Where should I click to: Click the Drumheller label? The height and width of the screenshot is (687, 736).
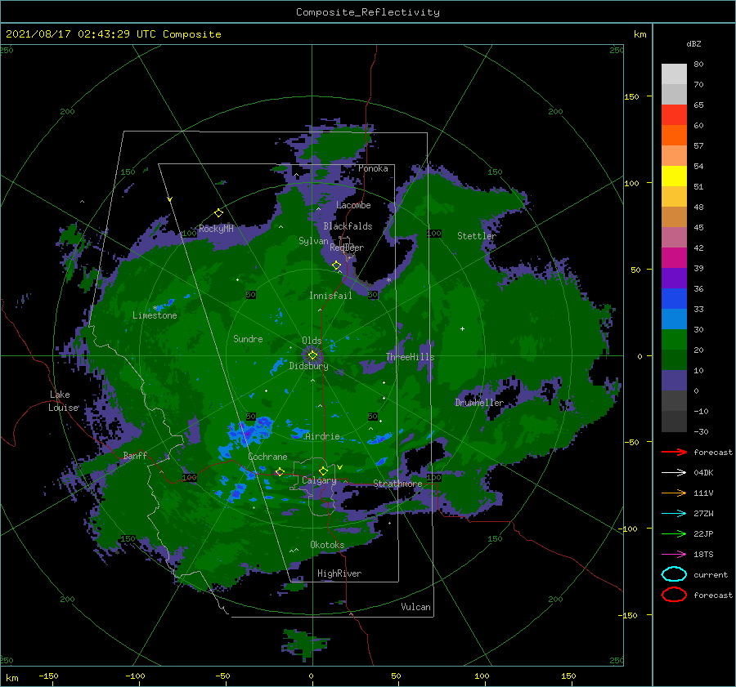pos(479,403)
